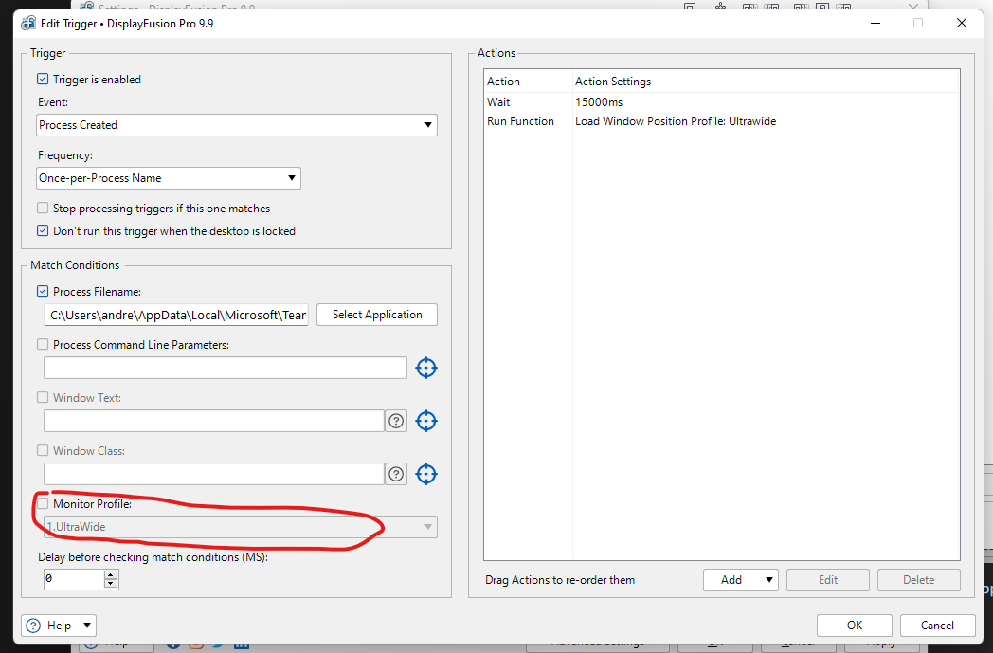Enable Stop processing triggers if this one matches
The height and width of the screenshot is (653, 993).
[x=43, y=209]
